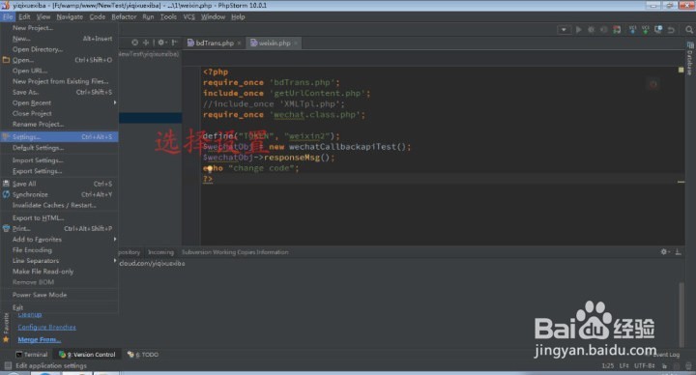Click the hide icon in Version Control panel
The height and width of the screenshot is (375, 696).
[x=678, y=251]
